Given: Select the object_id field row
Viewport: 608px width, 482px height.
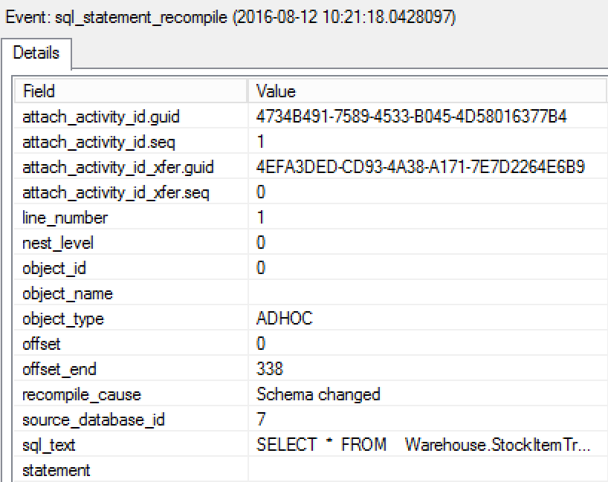Looking at the screenshot, I should pyautogui.click(x=54, y=269).
